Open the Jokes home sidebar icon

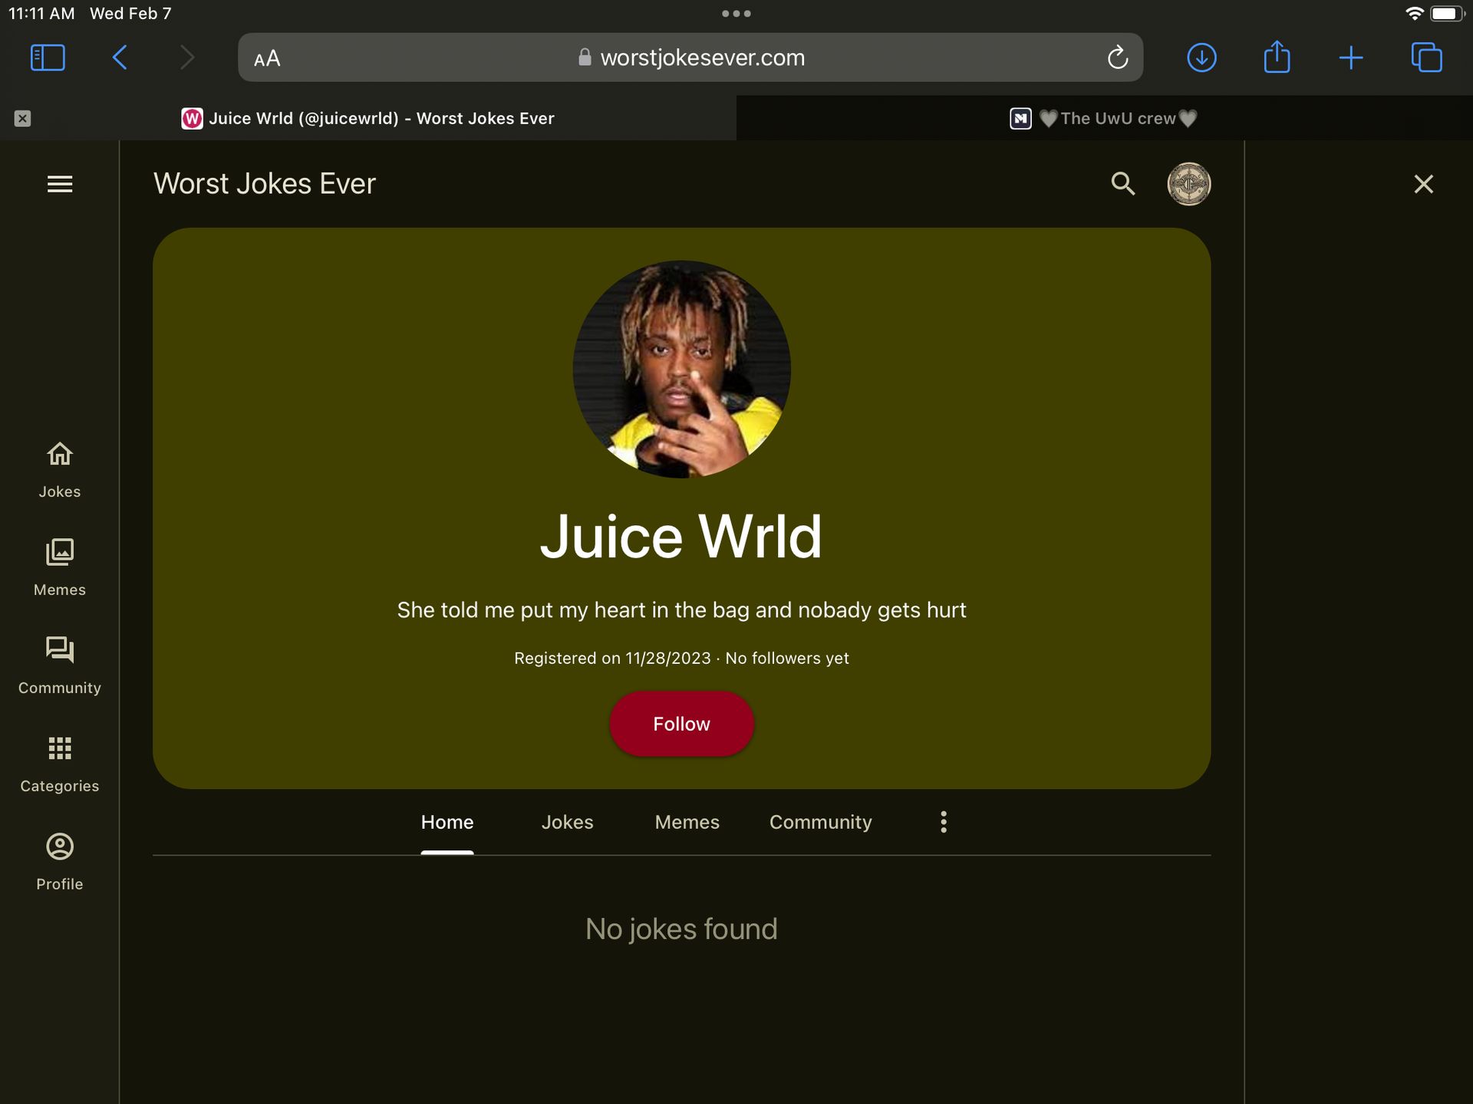(x=60, y=470)
